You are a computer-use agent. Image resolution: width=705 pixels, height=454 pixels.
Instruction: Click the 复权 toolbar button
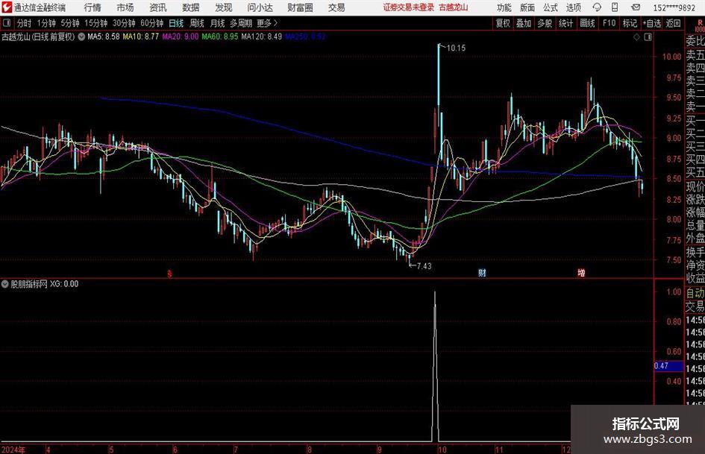pos(503,23)
